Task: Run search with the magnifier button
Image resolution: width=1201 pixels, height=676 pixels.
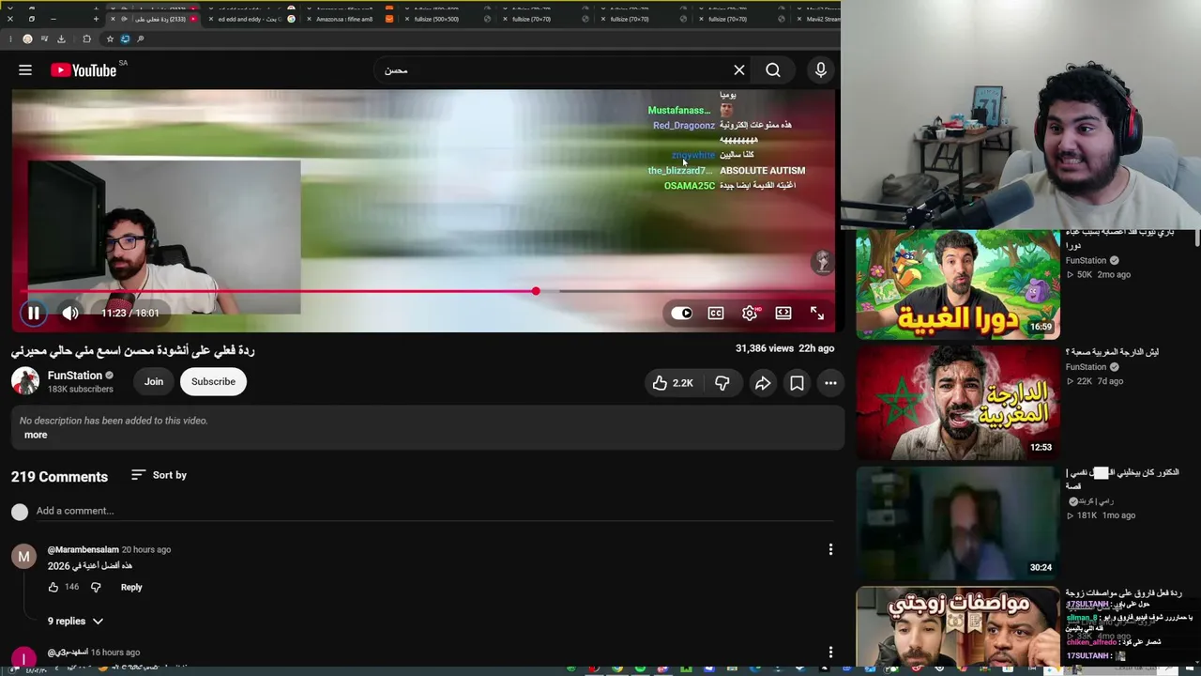Action: [x=773, y=70]
